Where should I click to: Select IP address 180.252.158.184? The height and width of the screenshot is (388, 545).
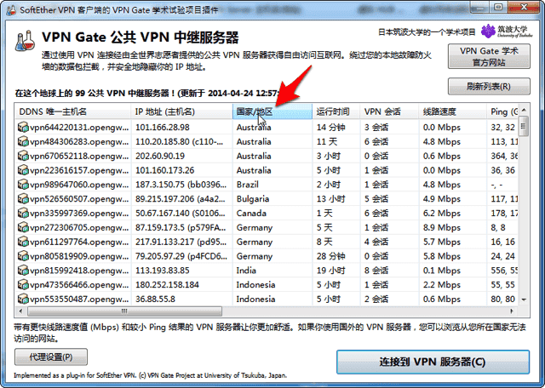pos(167,284)
